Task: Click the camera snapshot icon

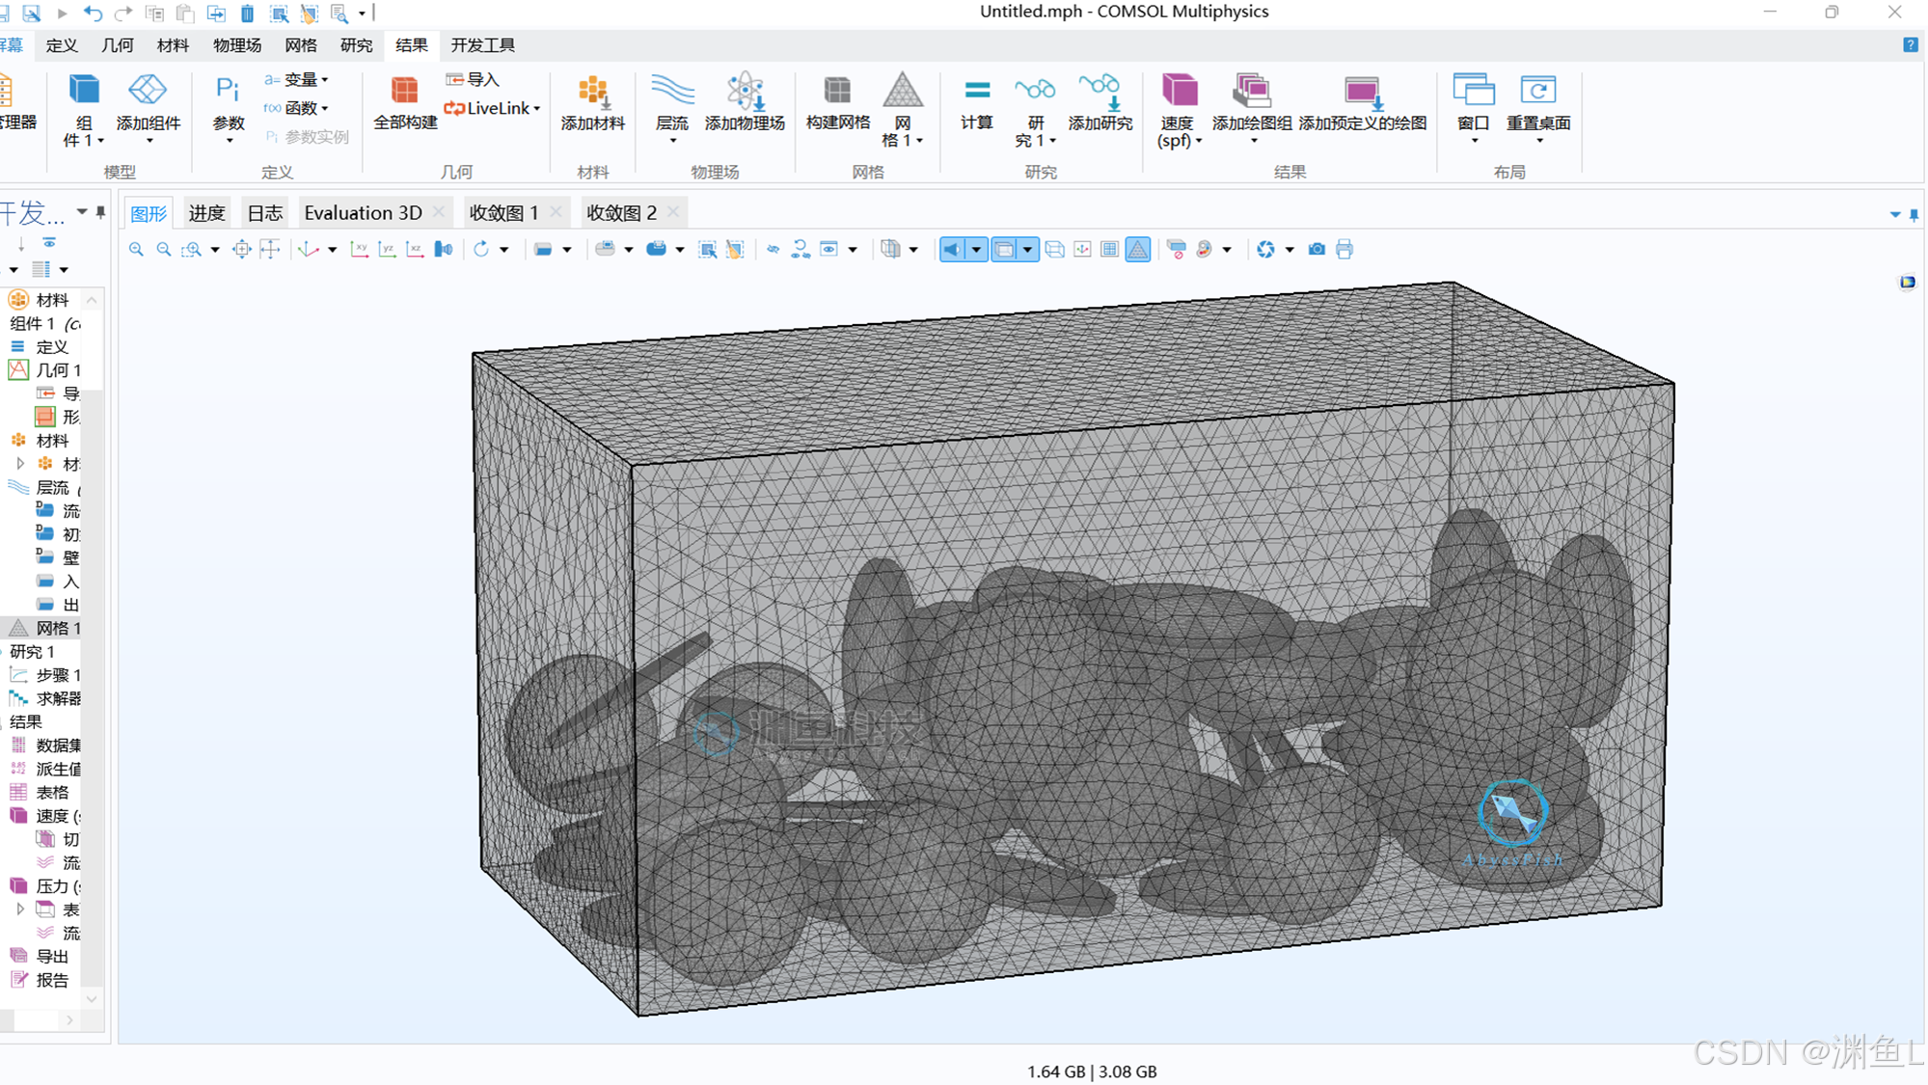Action: [1317, 250]
